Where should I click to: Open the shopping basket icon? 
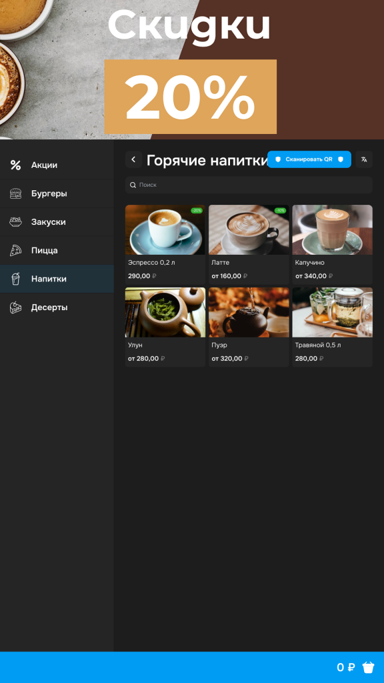(368, 667)
